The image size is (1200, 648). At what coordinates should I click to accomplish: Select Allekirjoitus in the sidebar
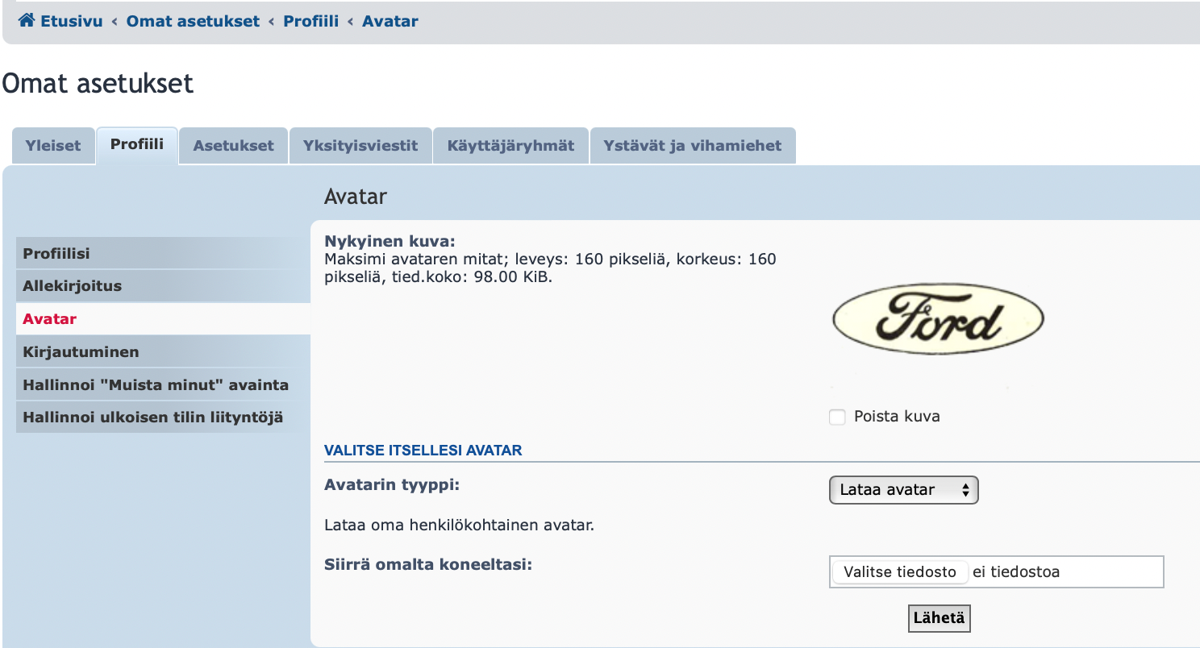[x=73, y=285]
